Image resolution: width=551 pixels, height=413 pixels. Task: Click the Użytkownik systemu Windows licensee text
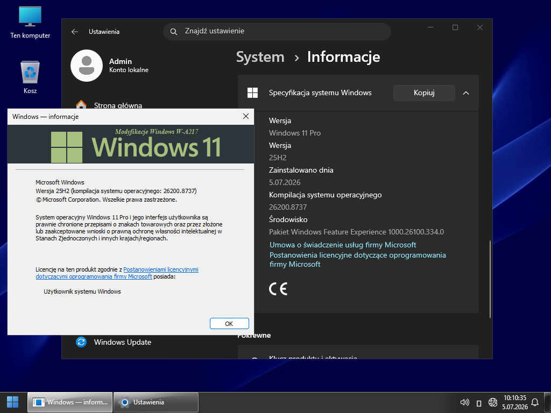tap(82, 291)
